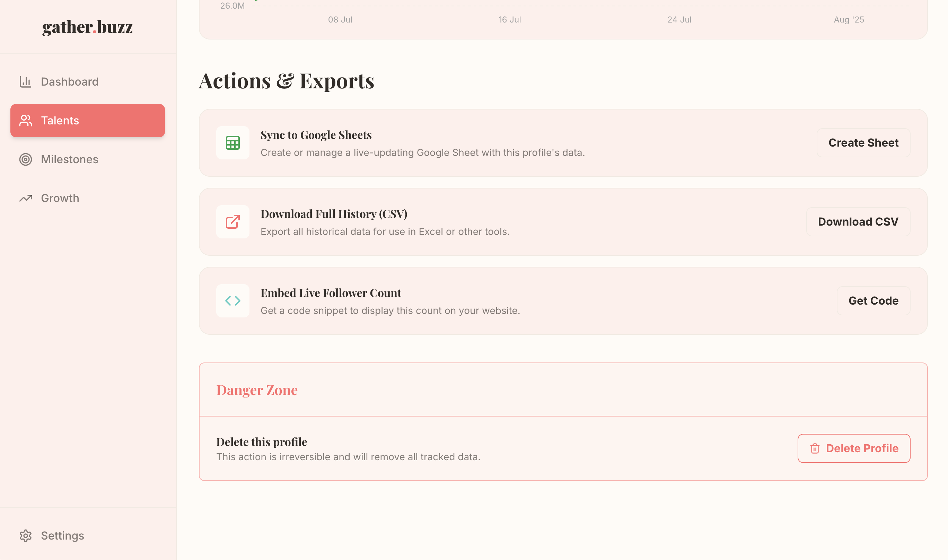Open Settings from the sidebar

point(62,536)
